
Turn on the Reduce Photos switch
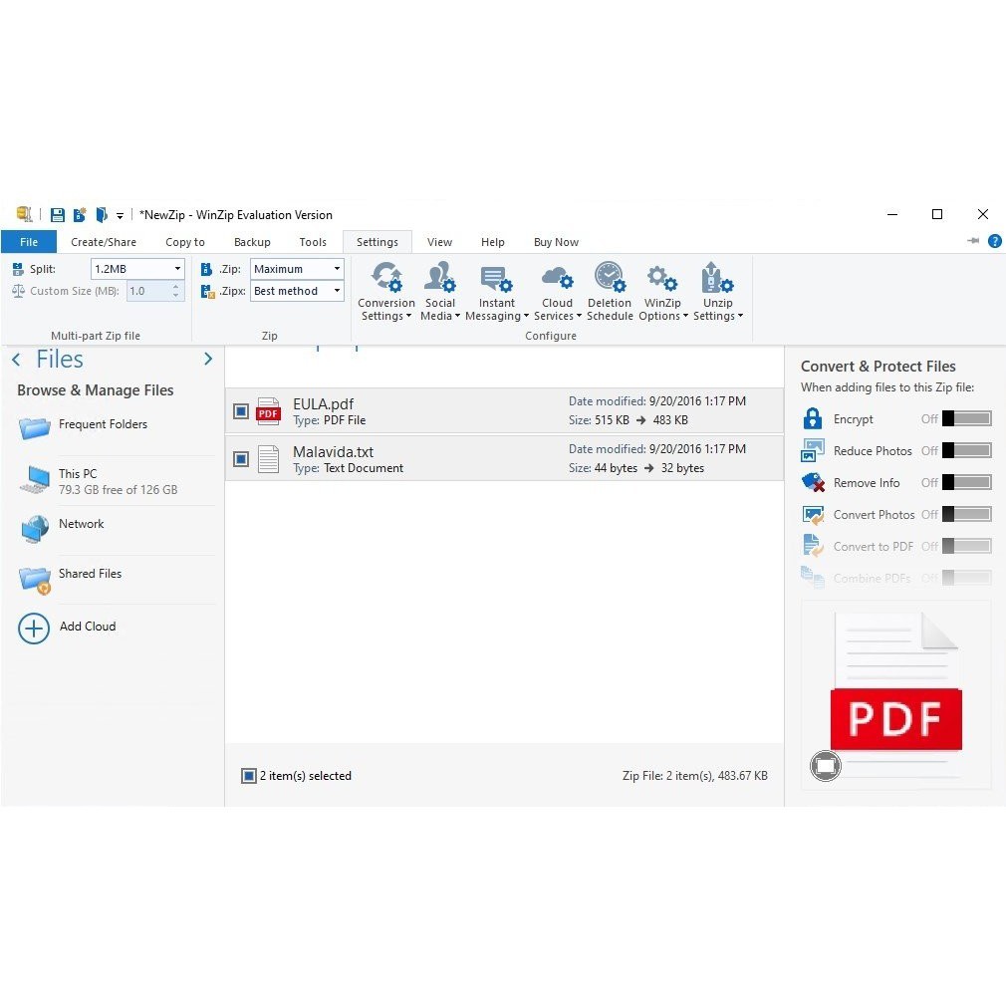[x=967, y=450]
